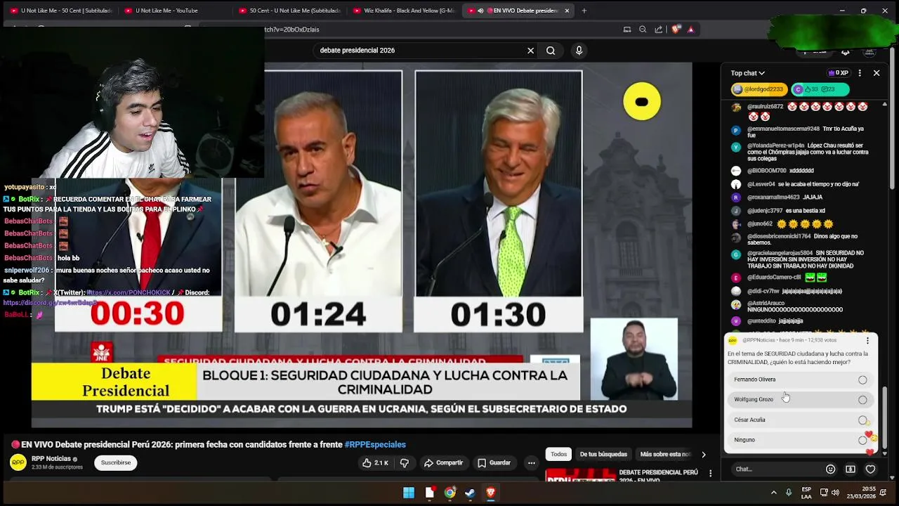
Task: Click the search field 'debate presidencial 2026'
Action: tap(418, 51)
